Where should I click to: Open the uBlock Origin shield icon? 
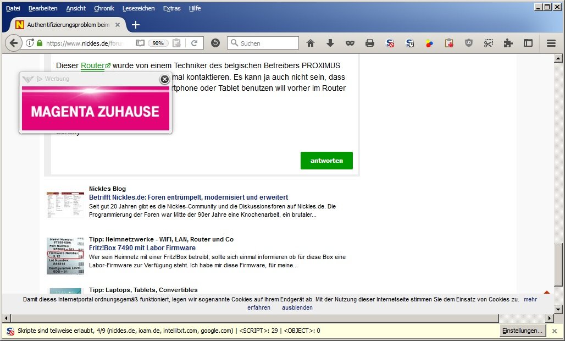point(468,43)
